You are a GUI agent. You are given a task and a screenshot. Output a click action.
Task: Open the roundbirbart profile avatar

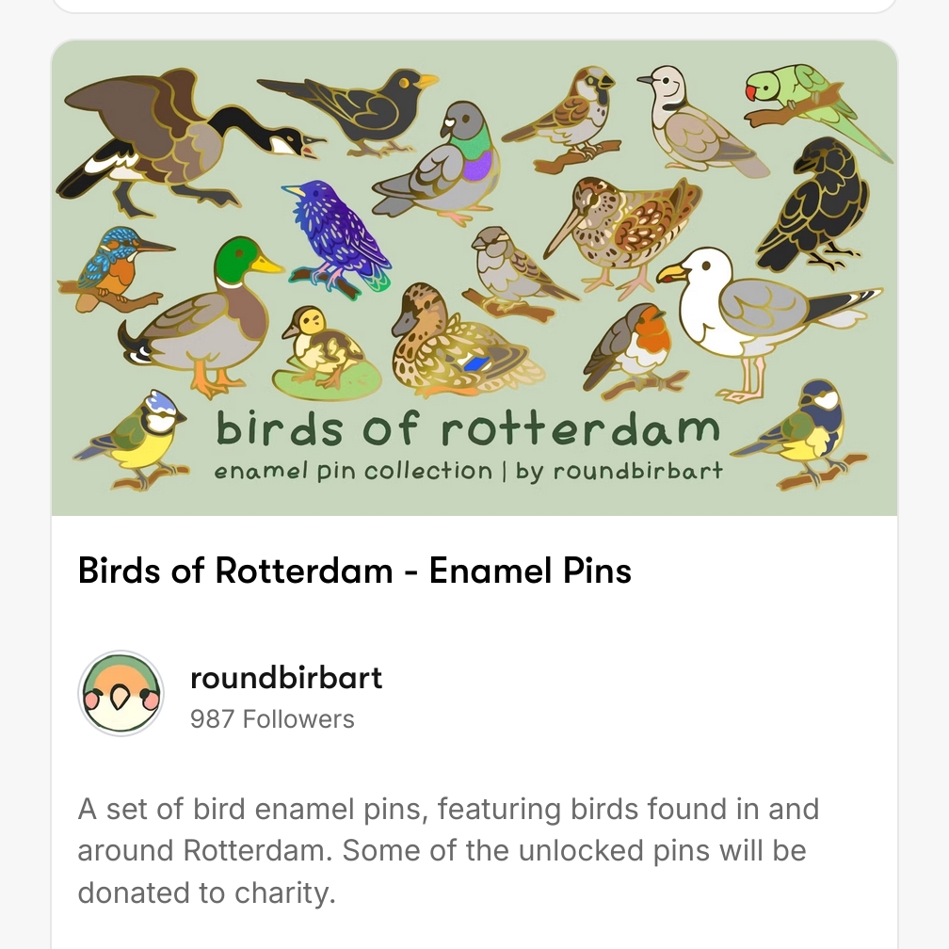[121, 694]
